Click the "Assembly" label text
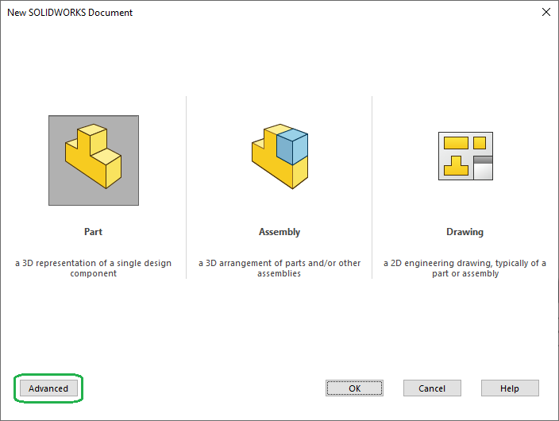 [279, 232]
